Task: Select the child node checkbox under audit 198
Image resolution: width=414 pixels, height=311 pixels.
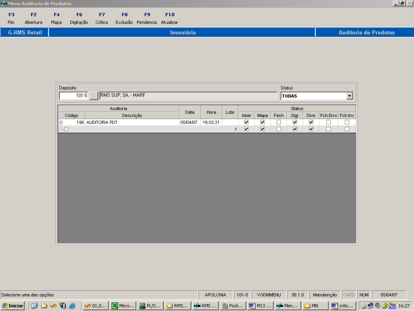Action: [66, 129]
